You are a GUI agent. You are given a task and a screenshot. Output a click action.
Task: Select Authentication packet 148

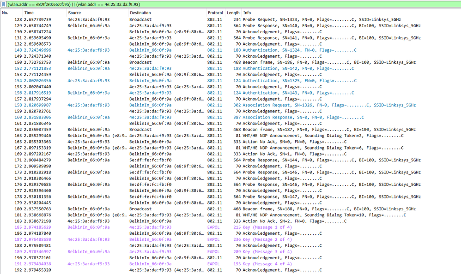click(x=139, y=49)
